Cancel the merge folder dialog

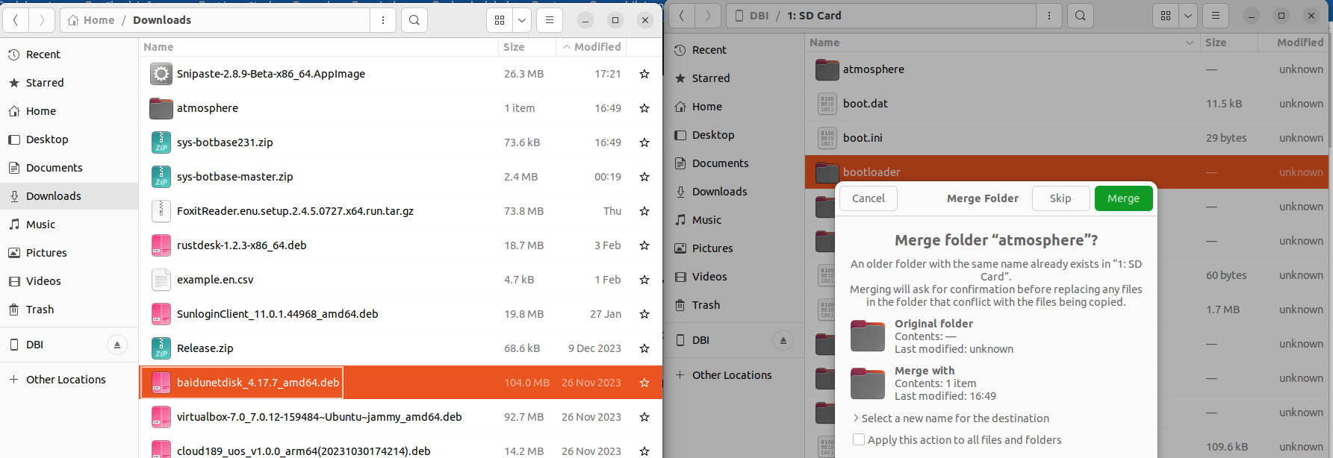coord(868,198)
